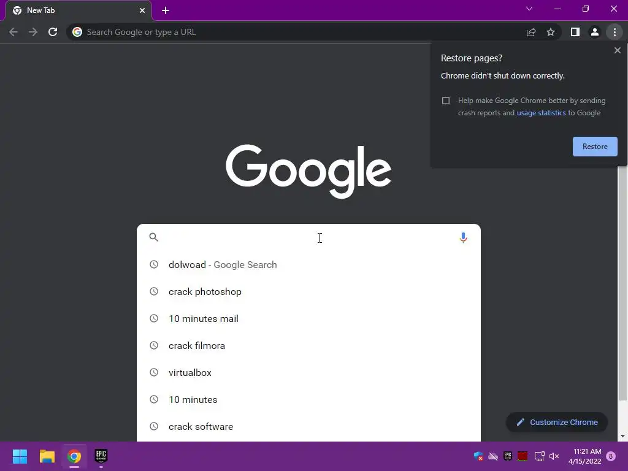The height and width of the screenshot is (471, 628).
Task: Close the New Tab tab
Action: tap(142, 10)
